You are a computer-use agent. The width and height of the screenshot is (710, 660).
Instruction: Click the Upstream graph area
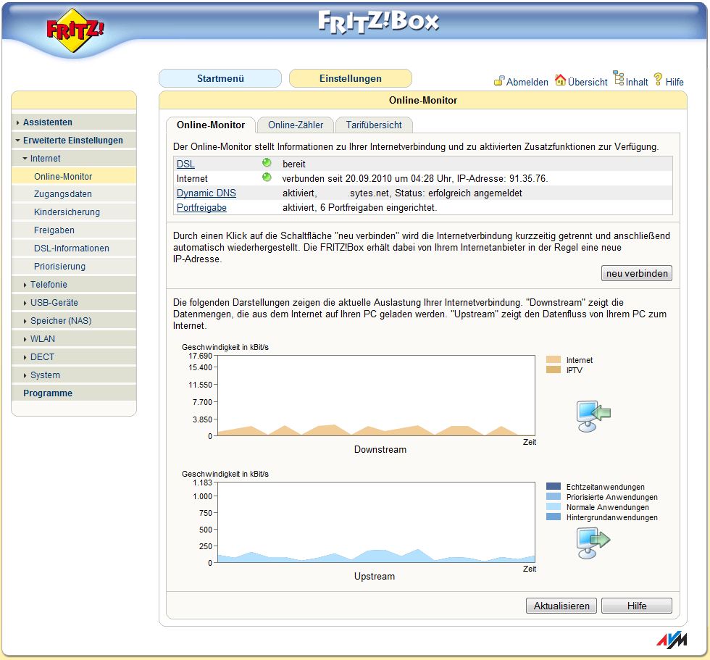376,522
